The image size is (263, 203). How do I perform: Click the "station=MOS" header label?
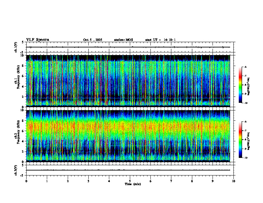tap(124, 40)
